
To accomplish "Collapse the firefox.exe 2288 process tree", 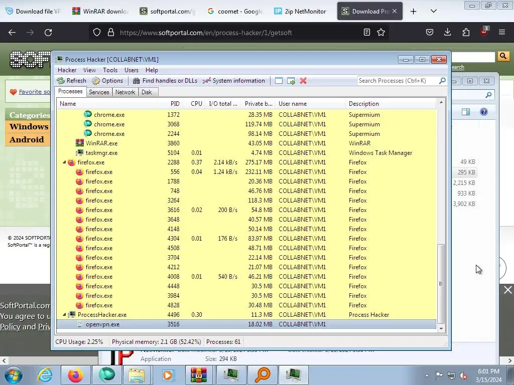I will tap(64, 162).
